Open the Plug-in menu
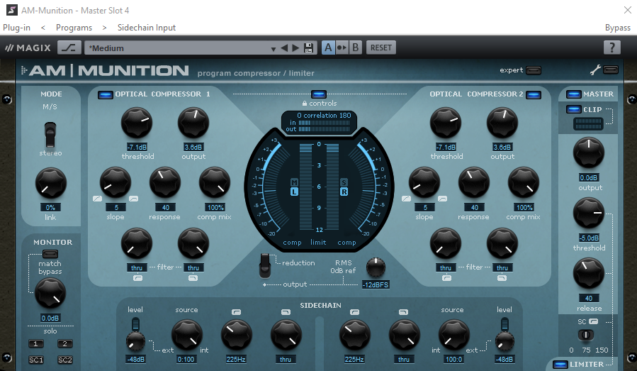 coord(17,28)
